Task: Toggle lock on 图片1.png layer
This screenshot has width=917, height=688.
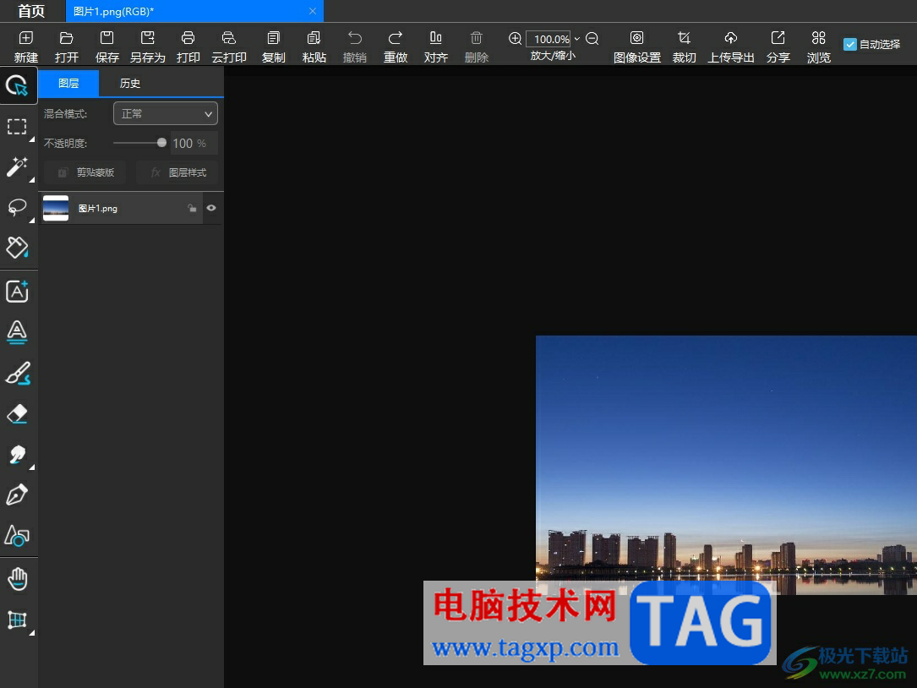Action: pyautogui.click(x=192, y=208)
